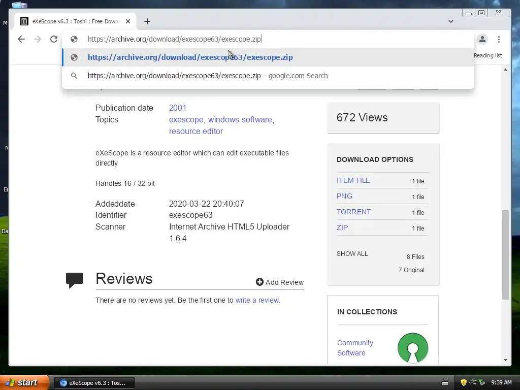Open the windows software topic link
Viewport: 520px width, 390px height.
(x=240, y=119)
